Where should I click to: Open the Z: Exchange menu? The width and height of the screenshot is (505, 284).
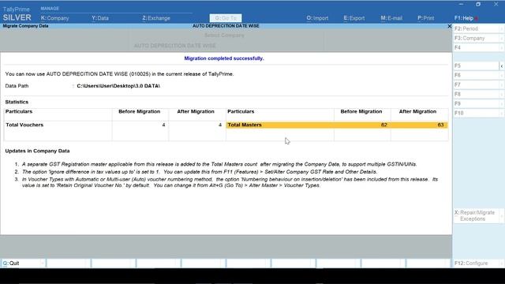click(x=156, y=18)
